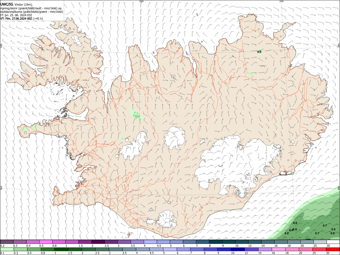Click the light grey upper legend swatch at 25
340x255 pixels.
click(x=320, y=242)
